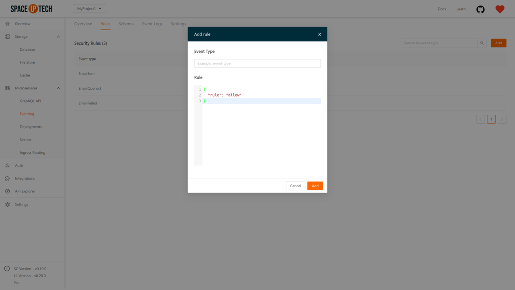Viewport: 515px width, 290px height.
Task: Click the Security Rules (3) heading
Action: click(x=91, y=43)
